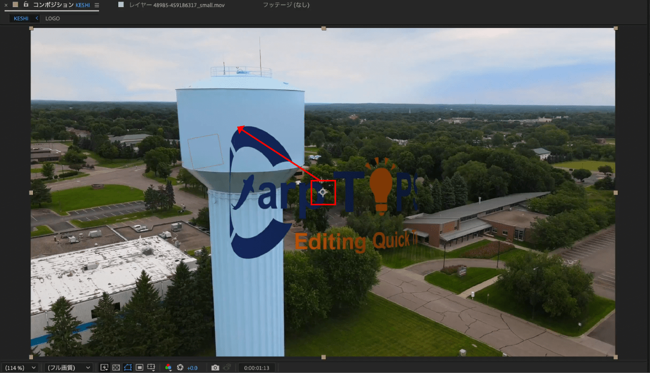Switch to the レイヤー 48985-459186317_small.mov tab
This screenshot has height=373, width=650.
pyautogui.click(x=177, y=5)
